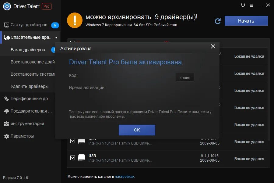The width and height of the screenshot is (274, 183).
Task: Click the refresh rescan arrow icon
Action: [x=218, y=21]
